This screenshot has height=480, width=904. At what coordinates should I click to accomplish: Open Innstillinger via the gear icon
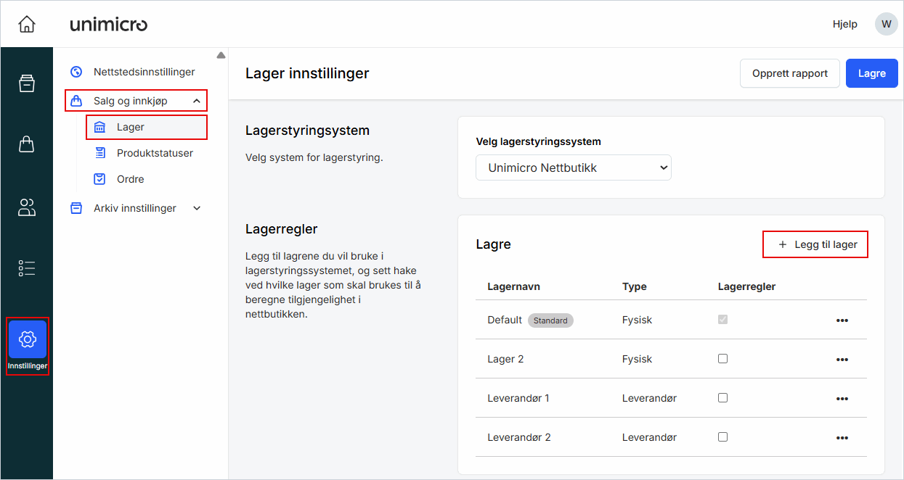point(27,338)
